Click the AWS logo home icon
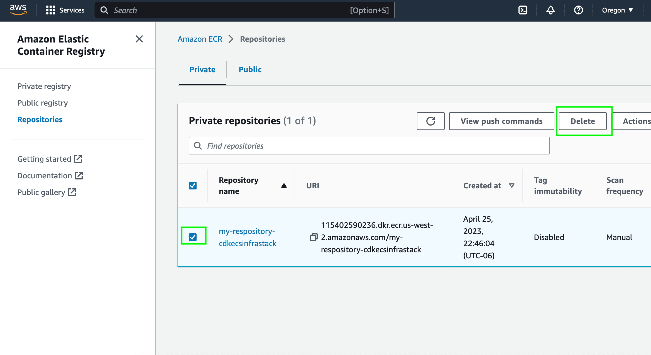 point(18,10)
